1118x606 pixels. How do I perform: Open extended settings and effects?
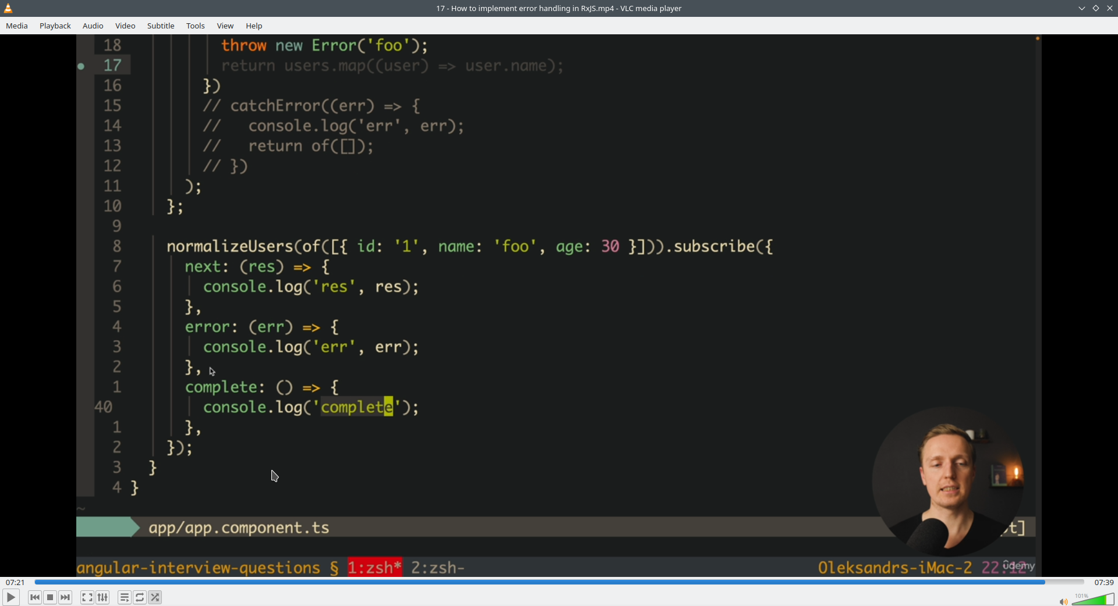[x=103, y=597]
